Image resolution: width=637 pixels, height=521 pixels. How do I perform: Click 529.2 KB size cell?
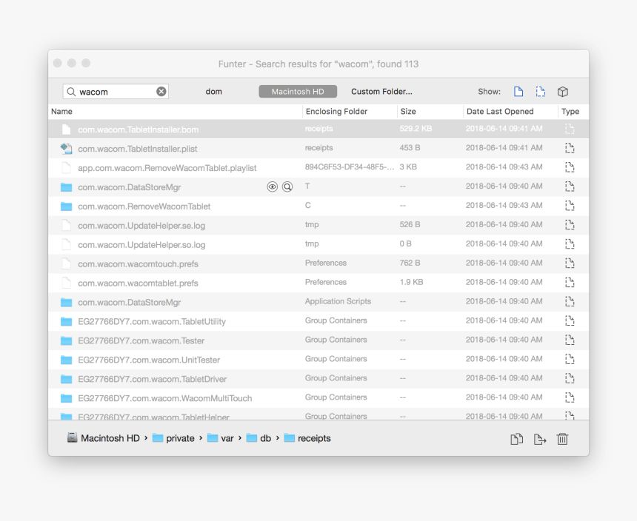point(416,129)
